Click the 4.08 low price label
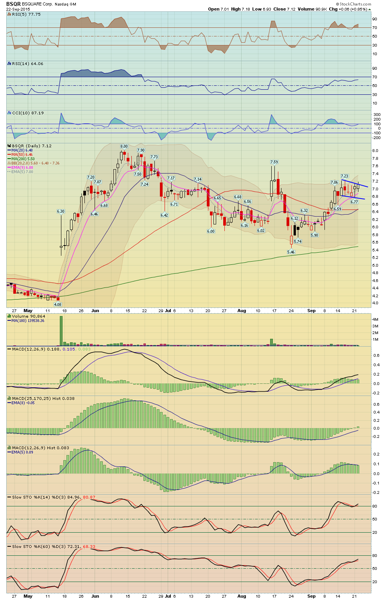Viewport: 387px width, 600px height. [x=57, y=304]
